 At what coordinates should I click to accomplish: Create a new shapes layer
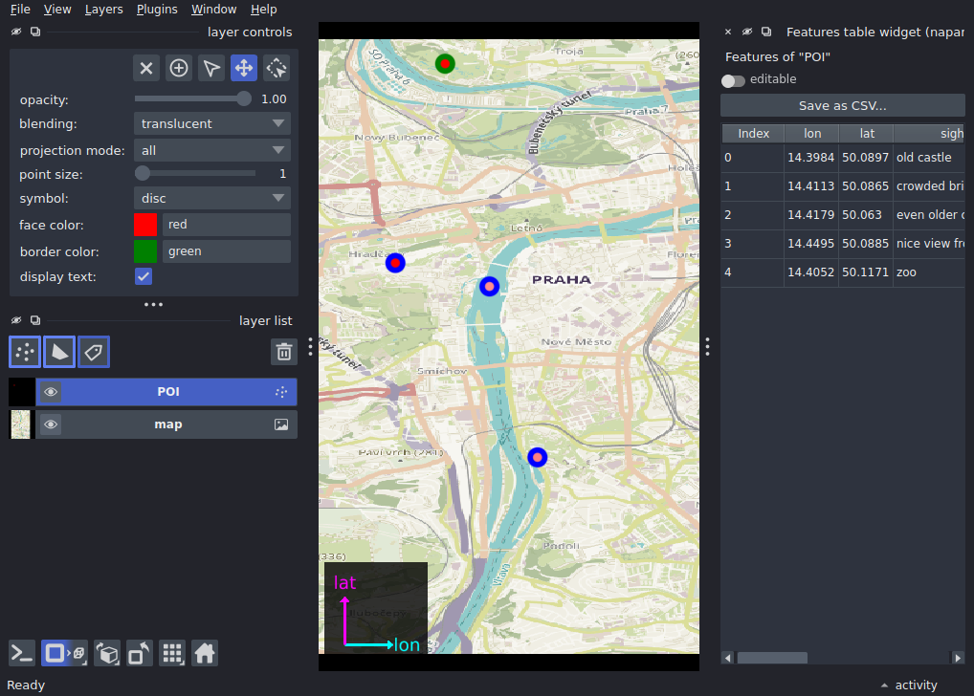59,352
